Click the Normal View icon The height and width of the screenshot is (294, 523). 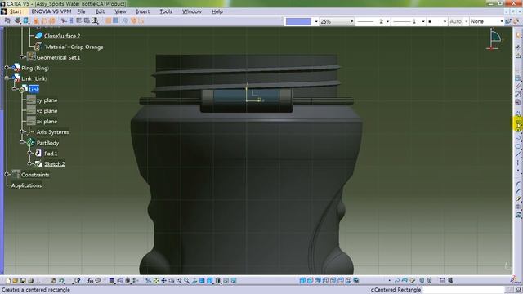coord(194,281)
